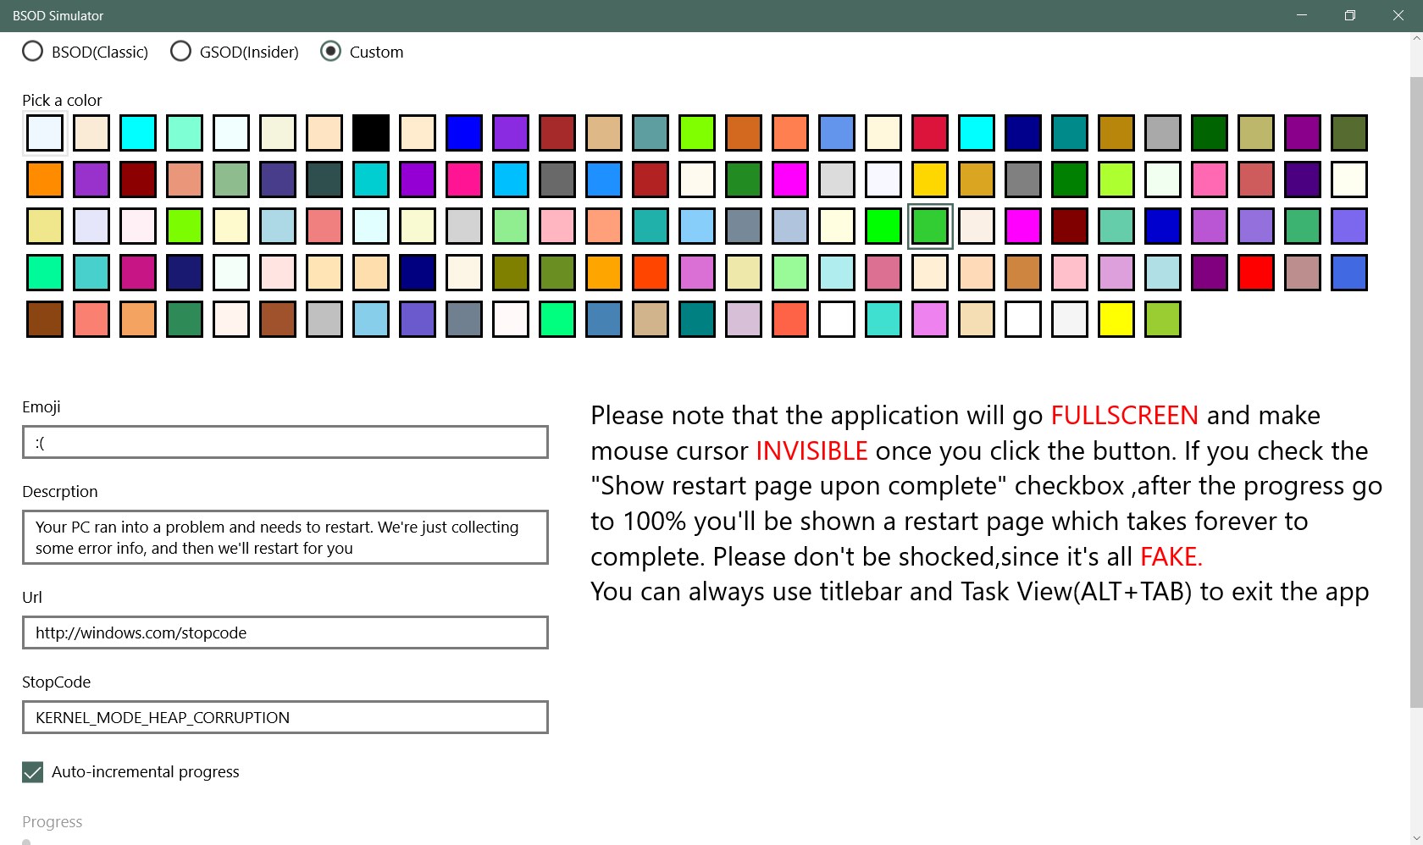The width and height of the screenshot is (1423, 845).
Task: Choose the spring green swatch starting fourth row
Action: (45, 273)
